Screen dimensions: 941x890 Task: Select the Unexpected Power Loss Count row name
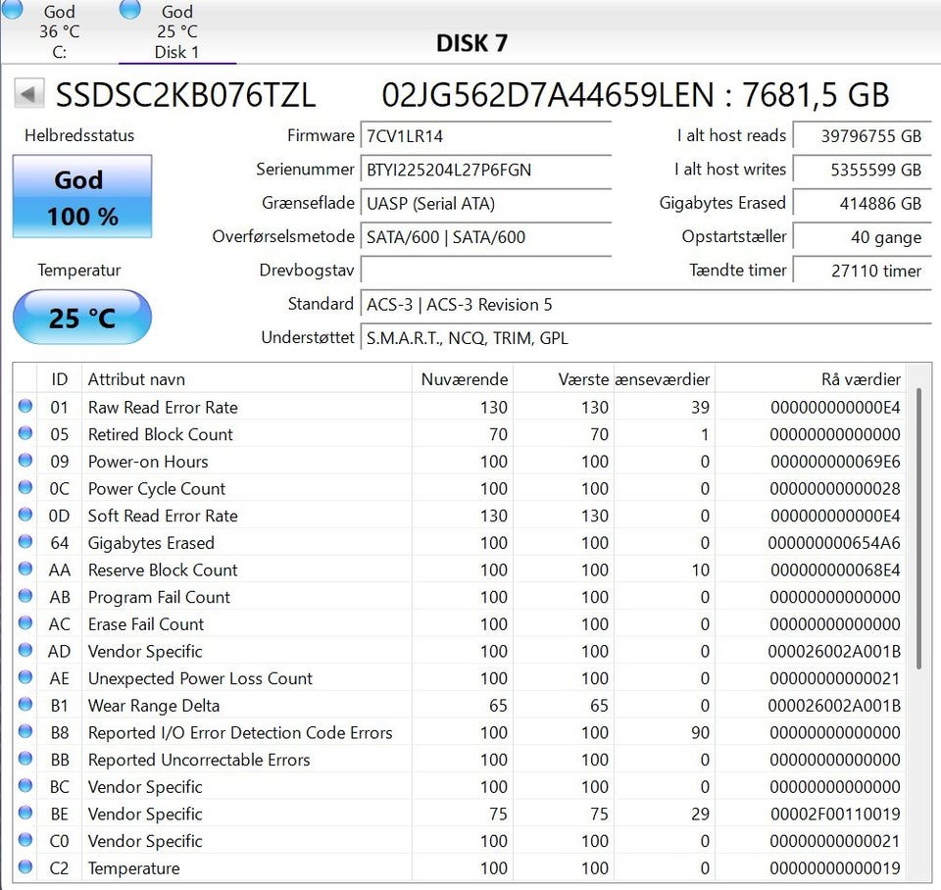pos(200,678)
